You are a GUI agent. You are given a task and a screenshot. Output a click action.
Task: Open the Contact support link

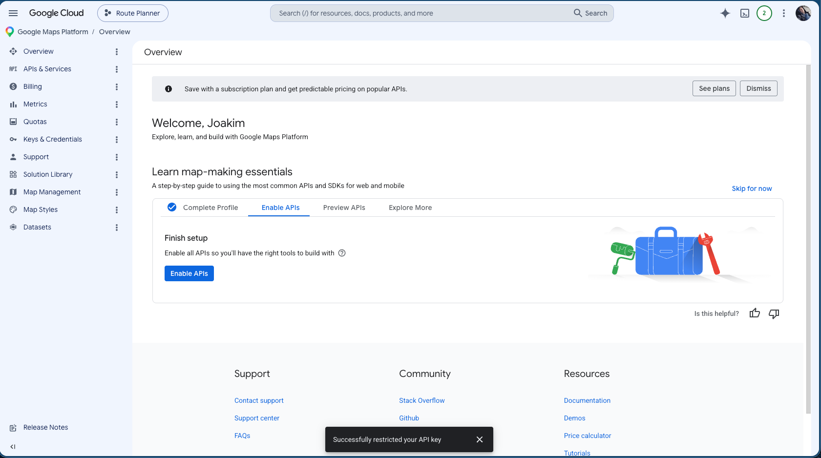point(259,400)
